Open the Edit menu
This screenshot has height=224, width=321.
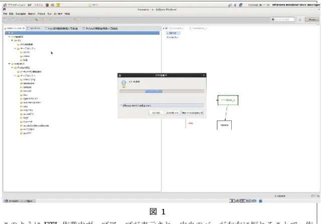click(11, 14)
